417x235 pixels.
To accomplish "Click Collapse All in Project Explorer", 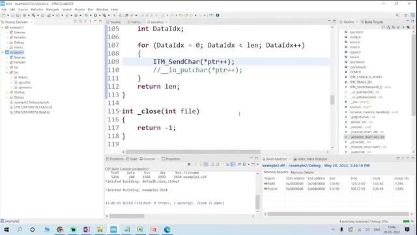I will 76,22.
